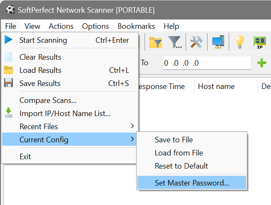
Task: Open the folder with filter toolbar icon
Action: coord(156,42)
